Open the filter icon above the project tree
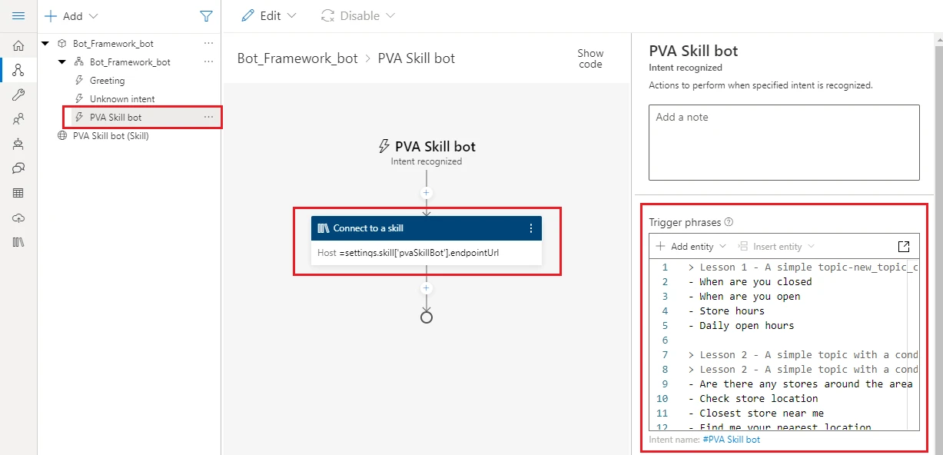Viewport: 943px width, 455px height. pyautogui.click(x=205, y=15)
